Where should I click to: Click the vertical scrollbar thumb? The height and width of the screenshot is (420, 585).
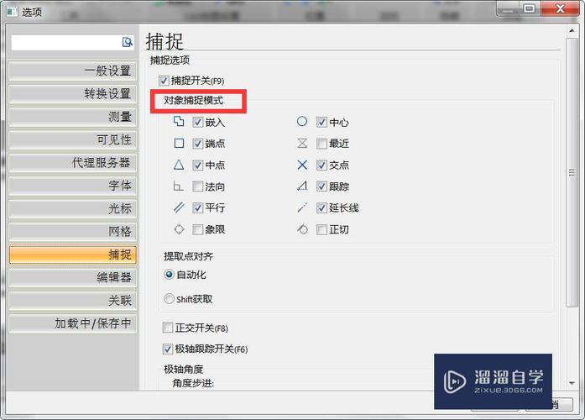coord(572,172)
